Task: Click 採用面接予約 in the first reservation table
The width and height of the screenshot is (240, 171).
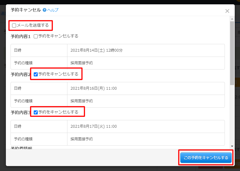Action: pyautogui.click(x=82, y=63)
